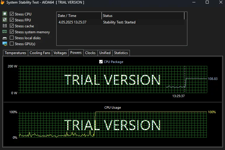The height and width of the screenshot is (150, 225).
Task: Close the System Stability Test window
Action: [221, 2]
